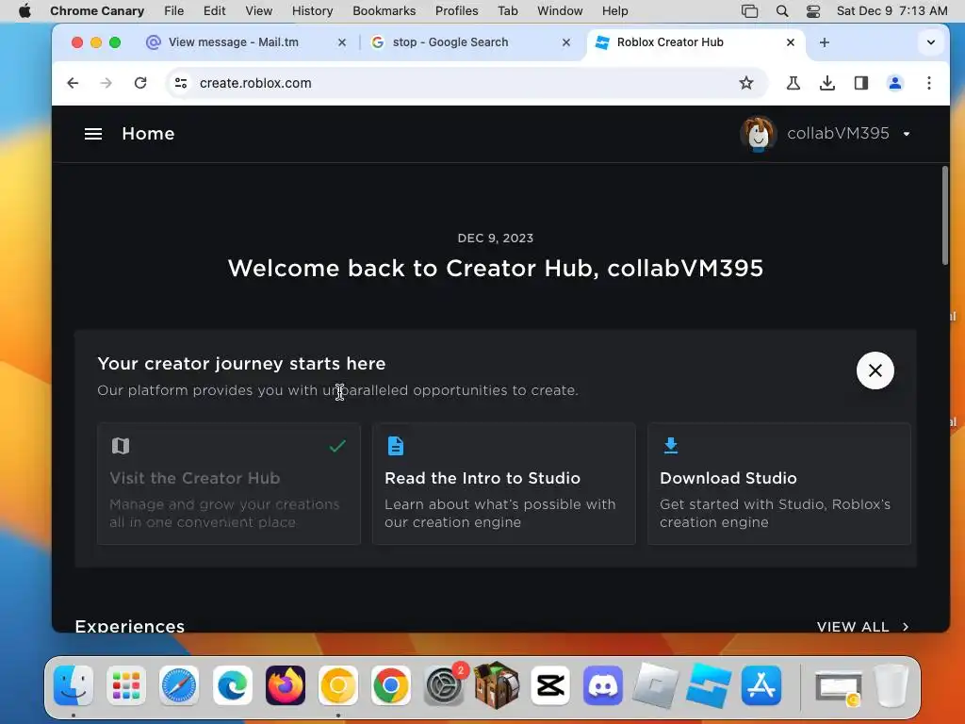Close the stop - Google Search tab
Viewport: 965px width, 724px height.
pos(566,42)
